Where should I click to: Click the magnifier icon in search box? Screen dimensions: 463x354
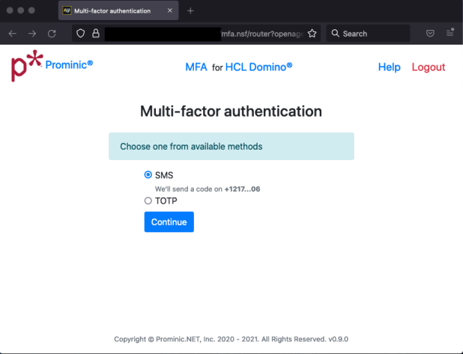click(x=335, y=34)
